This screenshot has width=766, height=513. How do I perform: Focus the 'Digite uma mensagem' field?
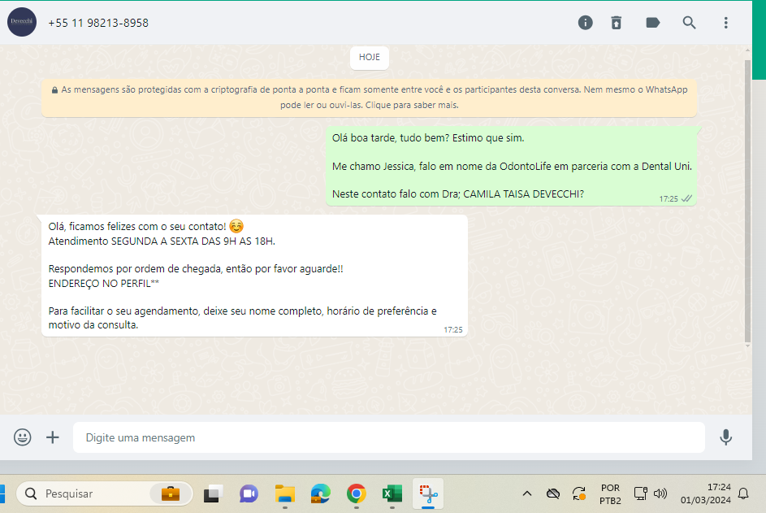click(388, 437)
